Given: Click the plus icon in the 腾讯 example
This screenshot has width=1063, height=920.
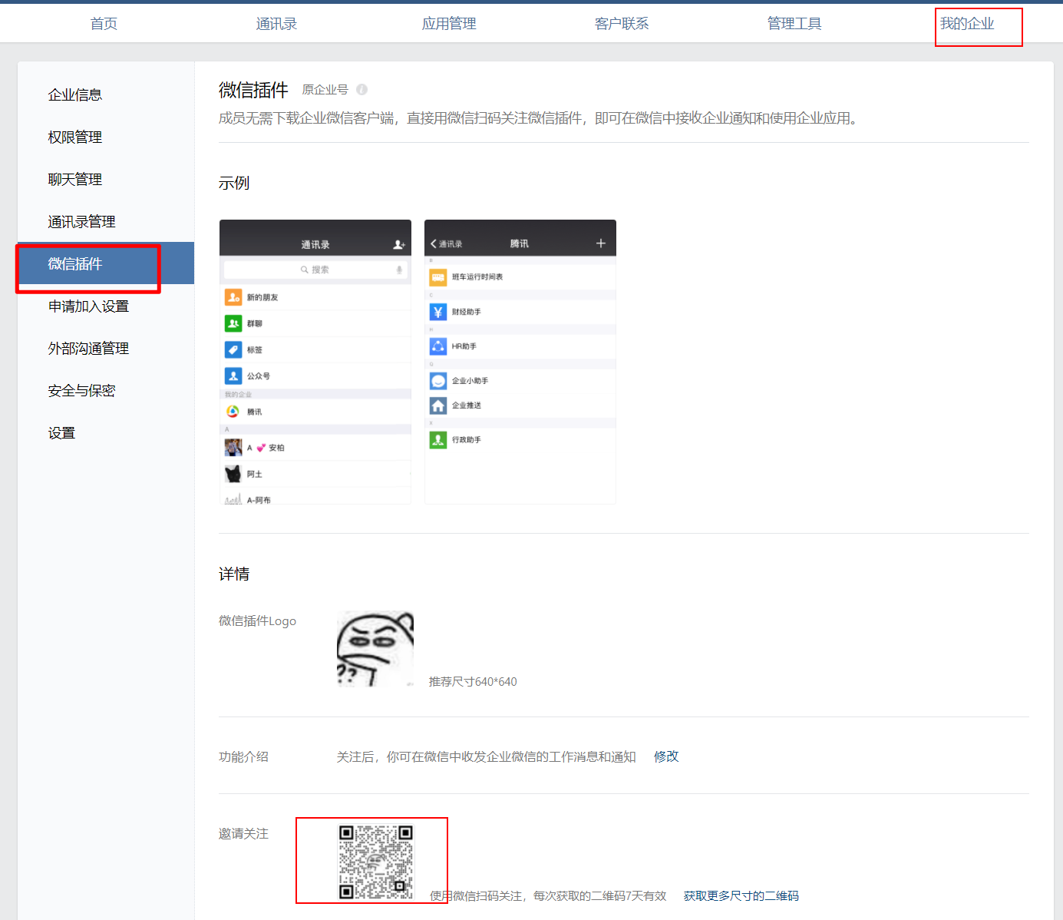Looking at the screenshot, I should (601, 243).
